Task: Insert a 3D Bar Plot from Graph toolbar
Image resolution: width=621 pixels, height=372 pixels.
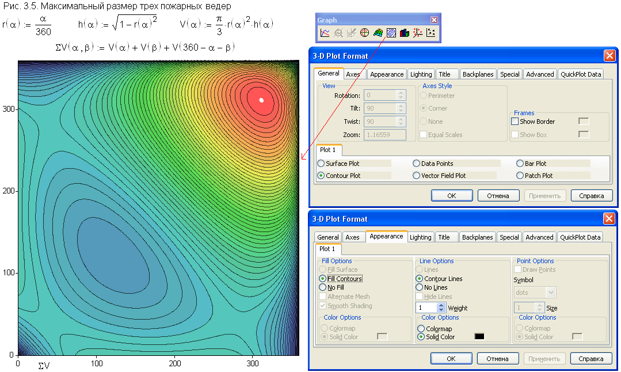Action: coord(405,33)
